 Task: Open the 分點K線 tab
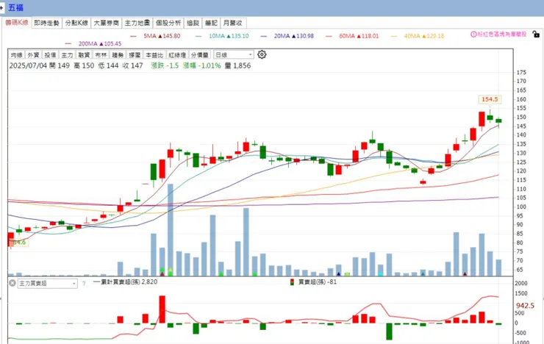click(x=76, y=23)
